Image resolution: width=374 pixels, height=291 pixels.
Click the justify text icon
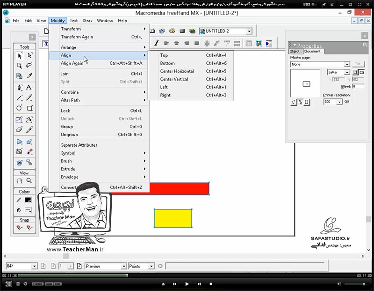(197, 43)
